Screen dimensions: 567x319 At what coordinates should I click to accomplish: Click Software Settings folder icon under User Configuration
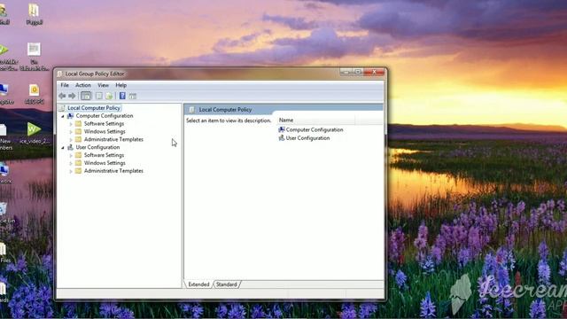[x=78, y=155]
